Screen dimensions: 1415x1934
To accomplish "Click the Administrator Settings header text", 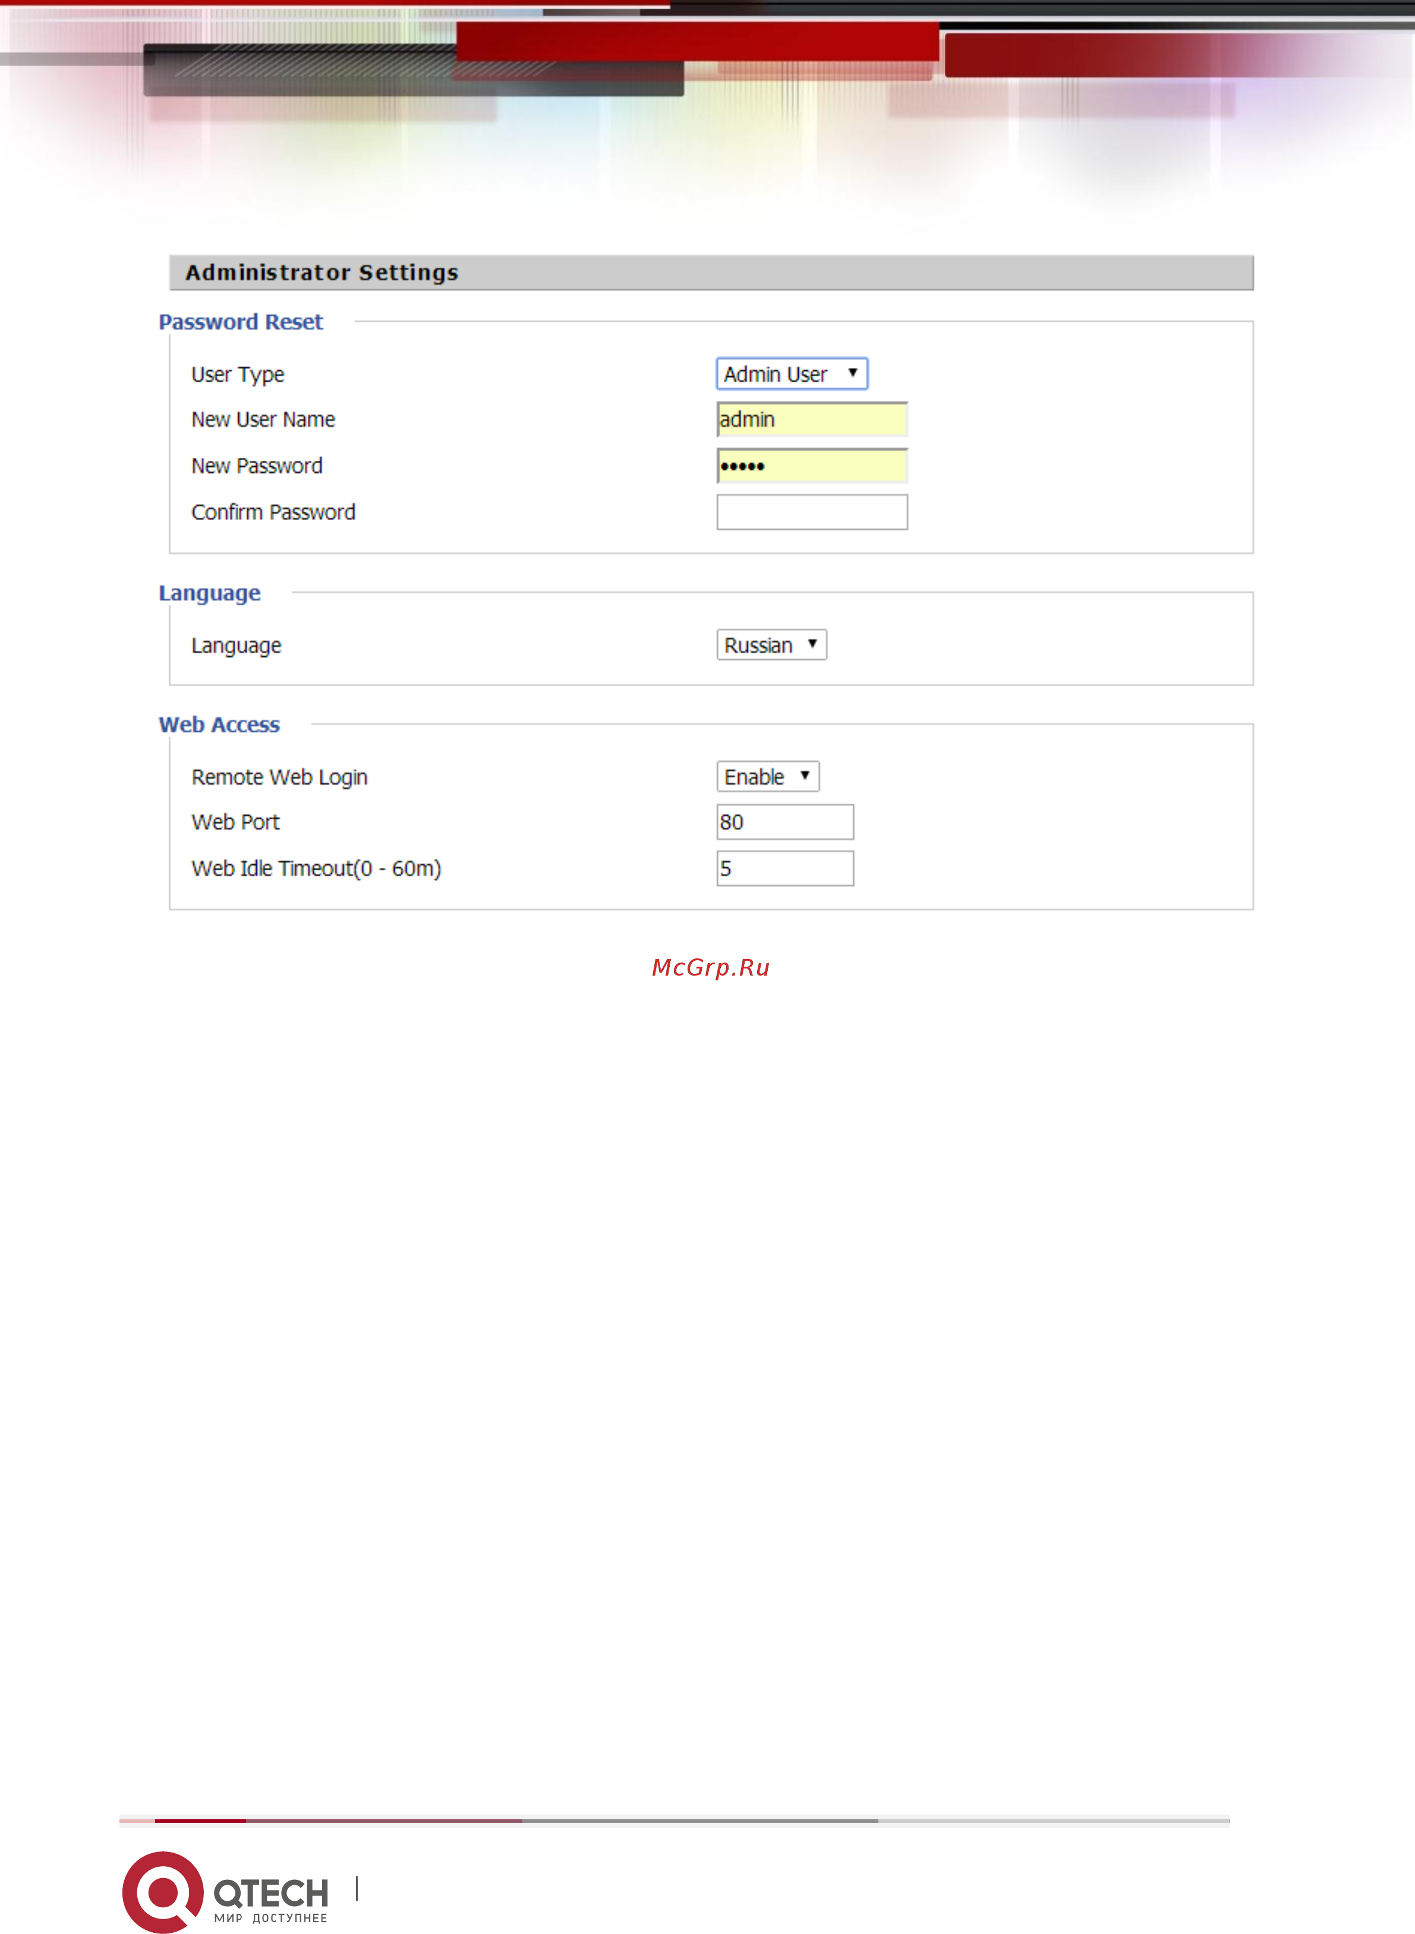I will (322, 272).
